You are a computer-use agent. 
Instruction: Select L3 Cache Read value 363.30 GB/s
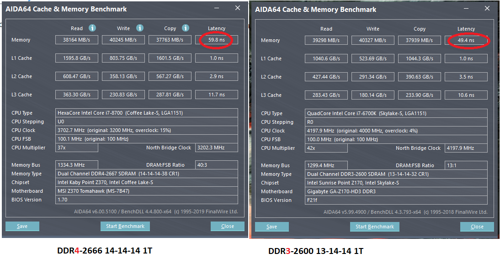76,95
